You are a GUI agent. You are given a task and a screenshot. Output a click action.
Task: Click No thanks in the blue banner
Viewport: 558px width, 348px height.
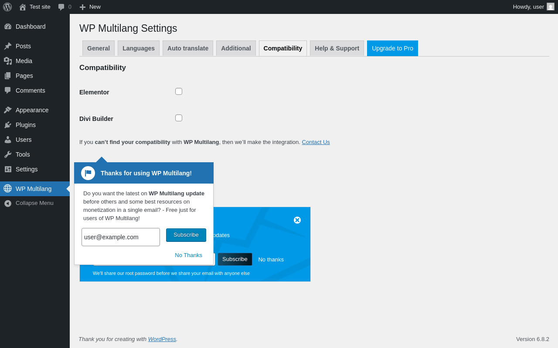271,260
